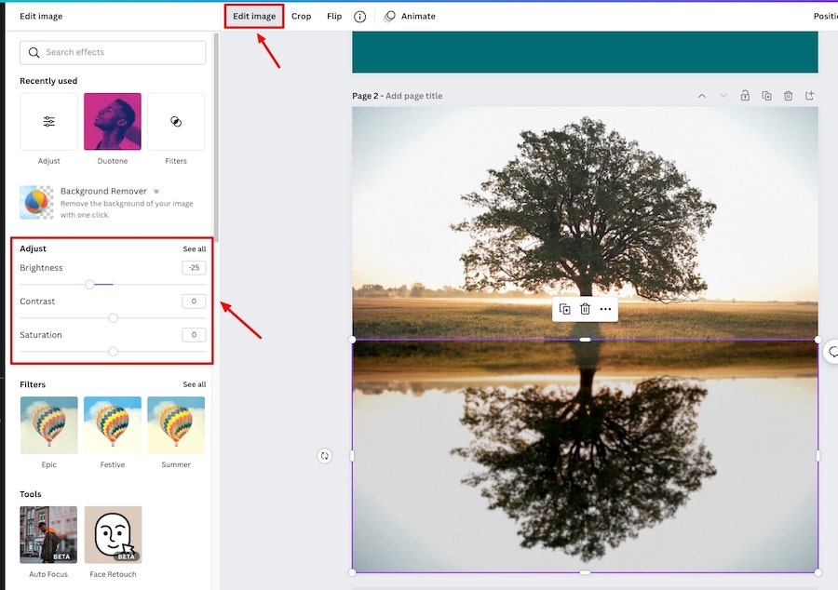Click the Brightness value box showing -25
This screenshot has height=590, width=838.
[194, 267]
